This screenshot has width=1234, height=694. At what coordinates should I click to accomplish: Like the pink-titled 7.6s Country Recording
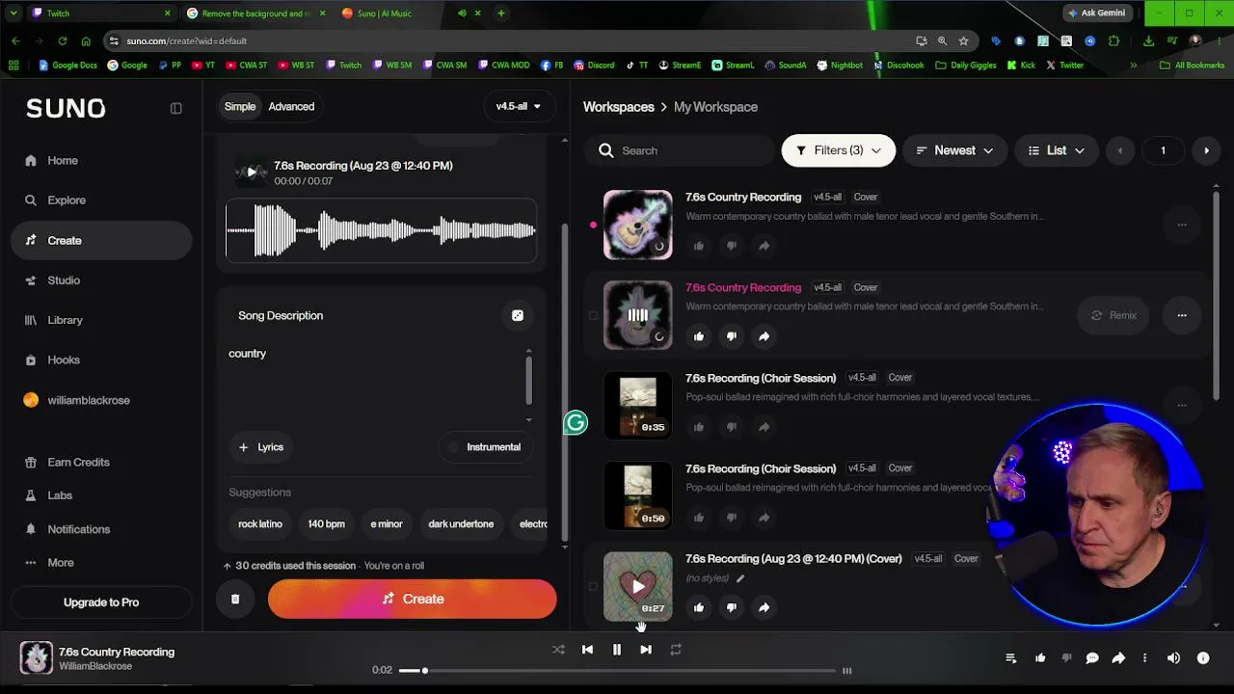[x=699, y=336]
